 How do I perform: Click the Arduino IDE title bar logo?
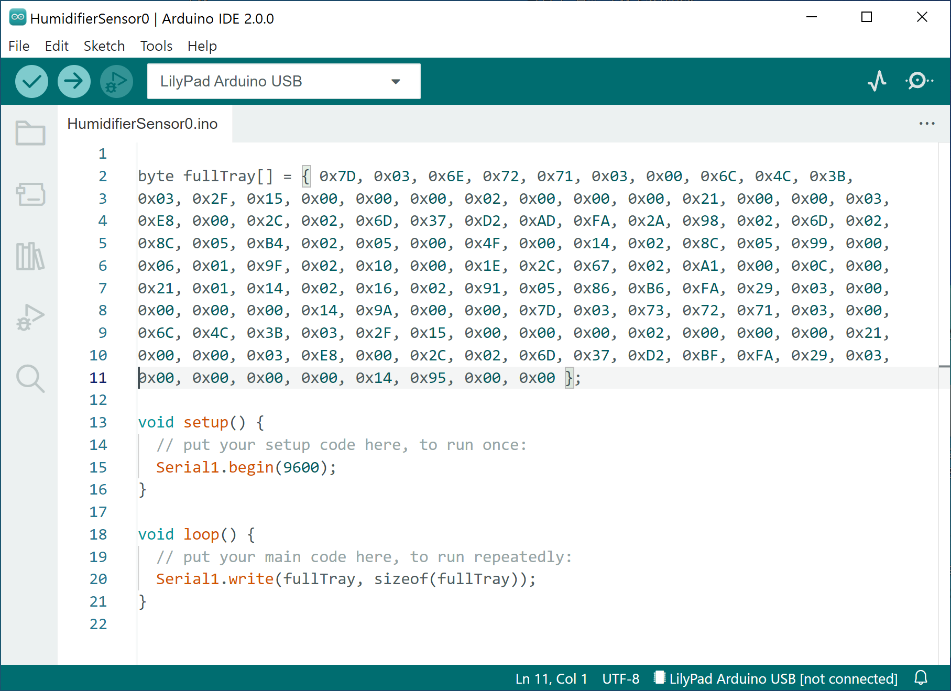18,17
